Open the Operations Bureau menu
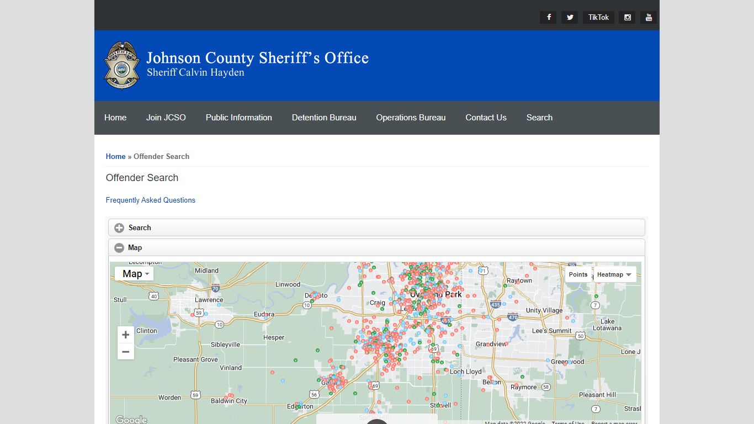Screen dimensions: 754x424 point(411,118)
